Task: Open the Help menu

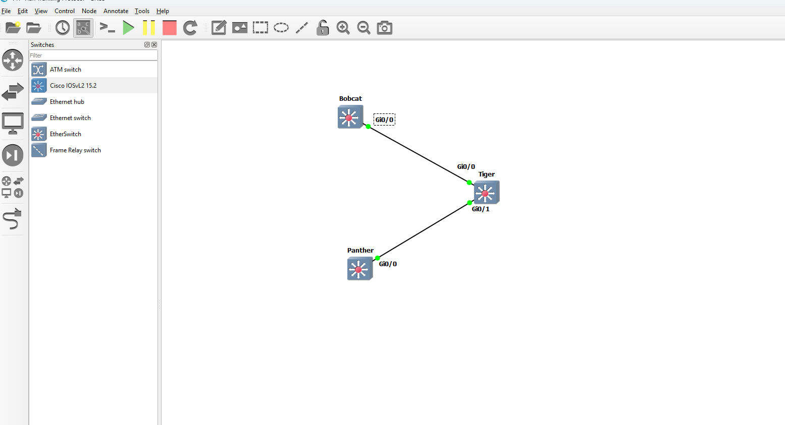Action: point(163,11)
